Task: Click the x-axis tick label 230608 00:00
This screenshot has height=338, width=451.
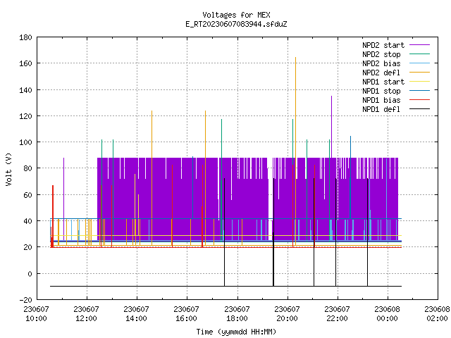Action: 387,314
